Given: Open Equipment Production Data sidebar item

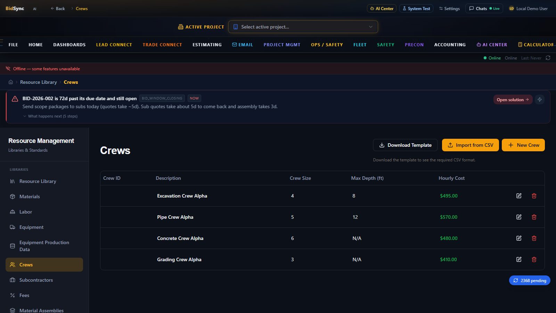Looking at the screenshot, I should (44, 246).
